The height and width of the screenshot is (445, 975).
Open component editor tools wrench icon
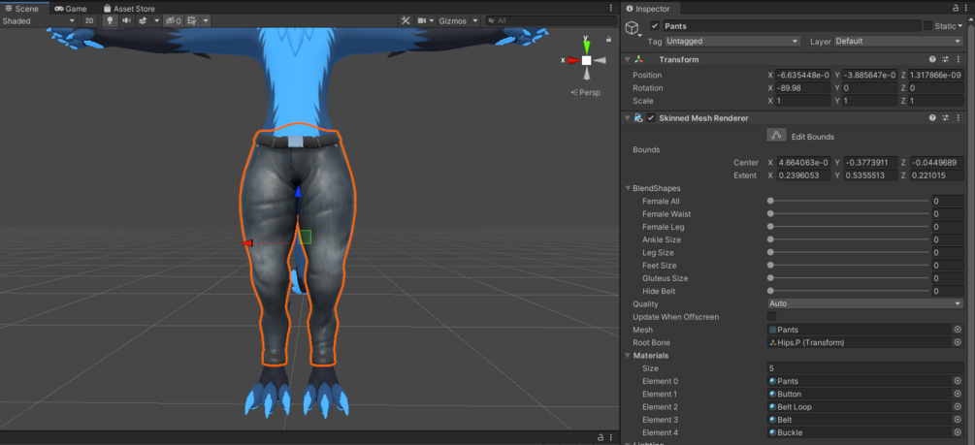click(x=406, y=20)
